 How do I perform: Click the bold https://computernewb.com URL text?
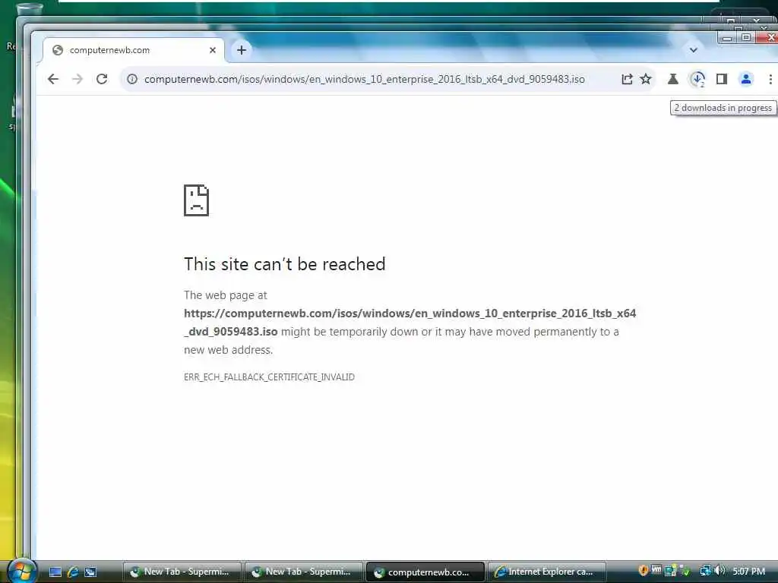tap(410, 322)
